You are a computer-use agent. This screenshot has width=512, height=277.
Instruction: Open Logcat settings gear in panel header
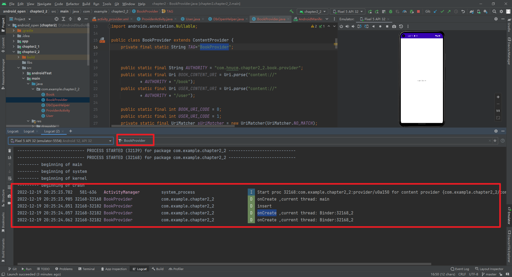point(496,131)
